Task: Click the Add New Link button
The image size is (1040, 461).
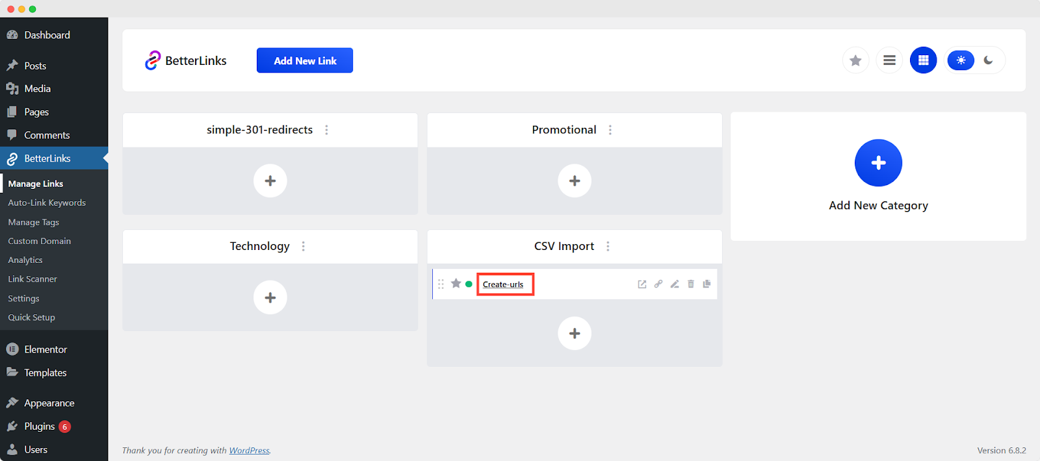Action: pos(305,60)
